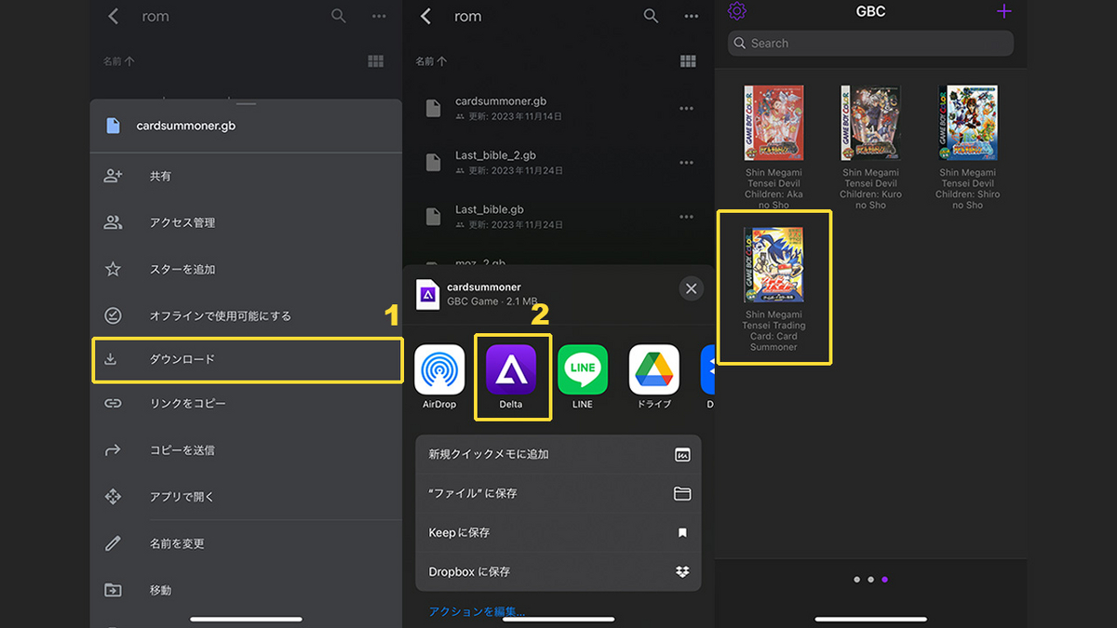Select 新規クイックメモに追加 action
The height and width of the screenshot is (628, 1117).
(x=558, y=455)
